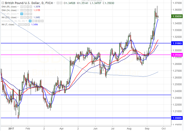This screenshot has width=184, height=137.
Task: Open settings gear for MA (7, close)
Action: 23,24
